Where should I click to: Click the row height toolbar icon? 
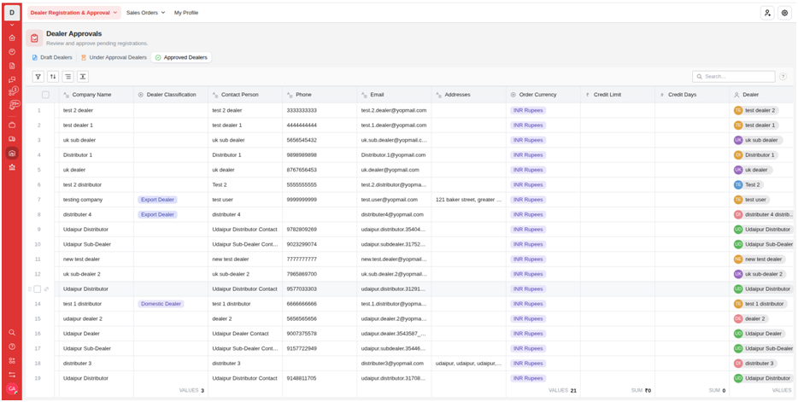(x=83, y=77)
